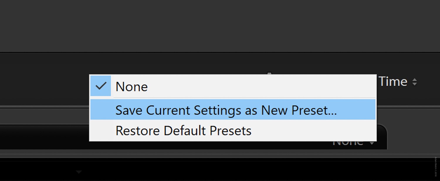Image resolution: width=440 pixels, height=181 pixels.
Task: Click the sort direction control next to Time
Action: point(415,82)
